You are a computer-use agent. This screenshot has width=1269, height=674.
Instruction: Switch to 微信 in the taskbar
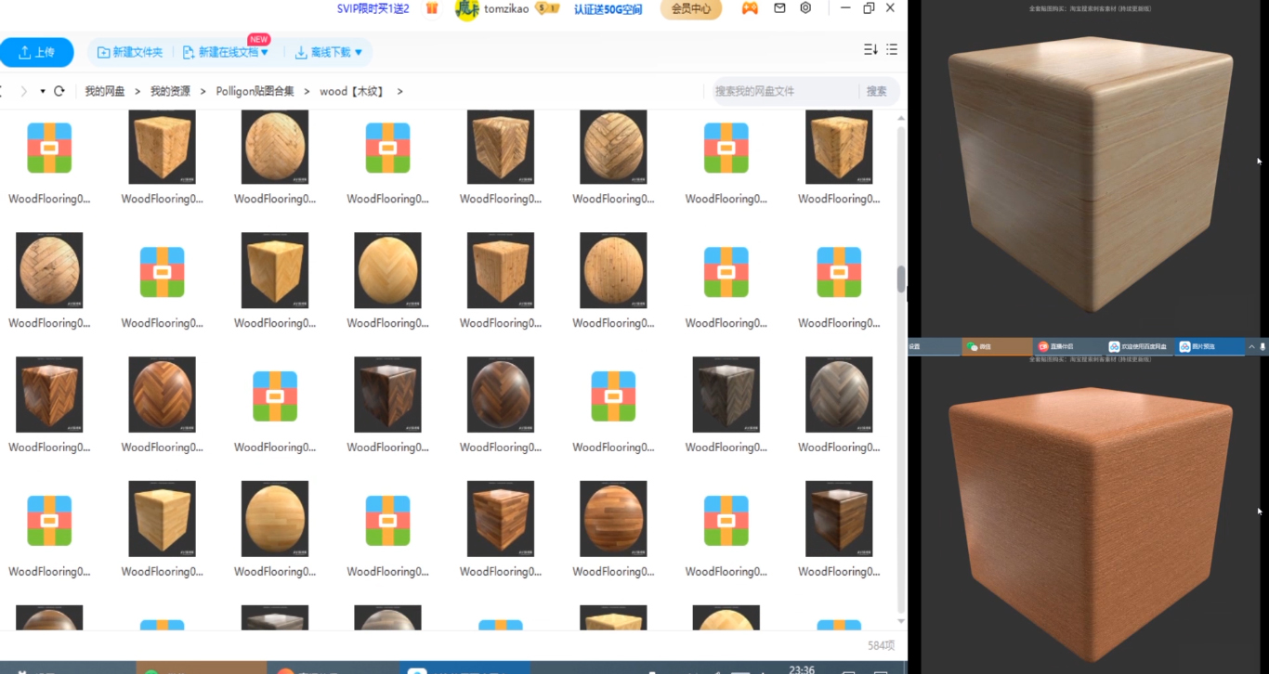[x=996, y=346]
